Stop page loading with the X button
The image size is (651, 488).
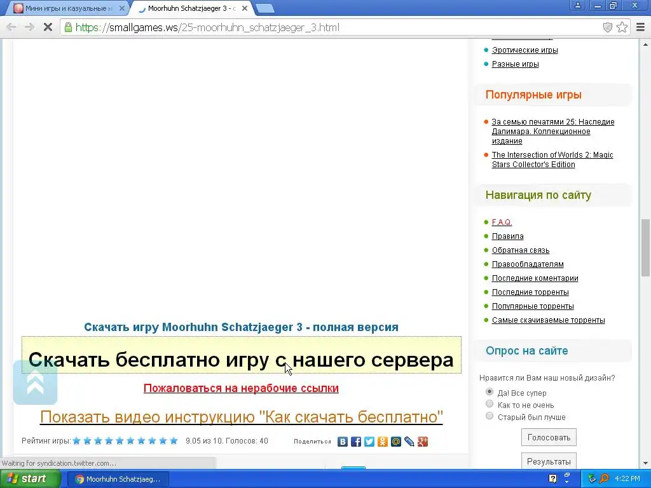coord(48,27)
